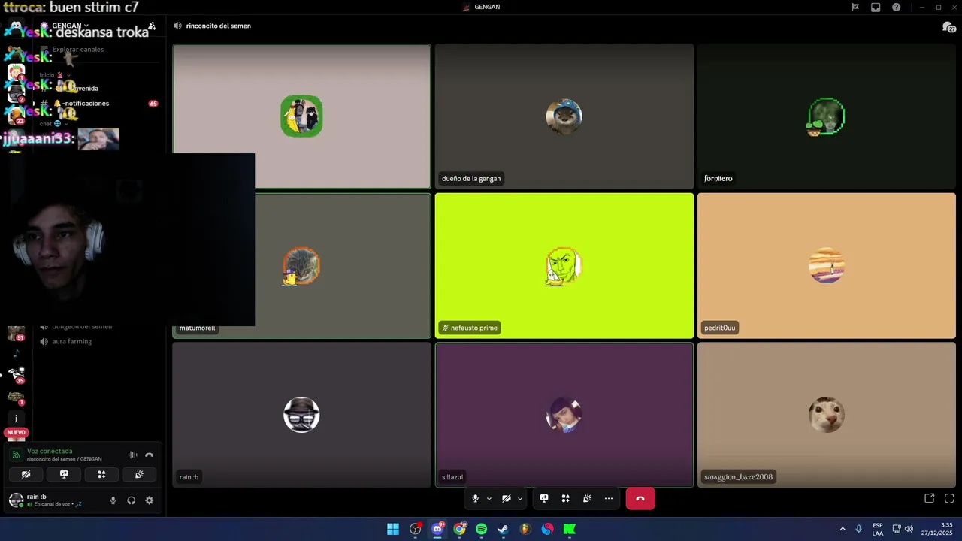Screen dimensions: 962x541
Task: Share screen from voice connected panel
Action: 64,474
